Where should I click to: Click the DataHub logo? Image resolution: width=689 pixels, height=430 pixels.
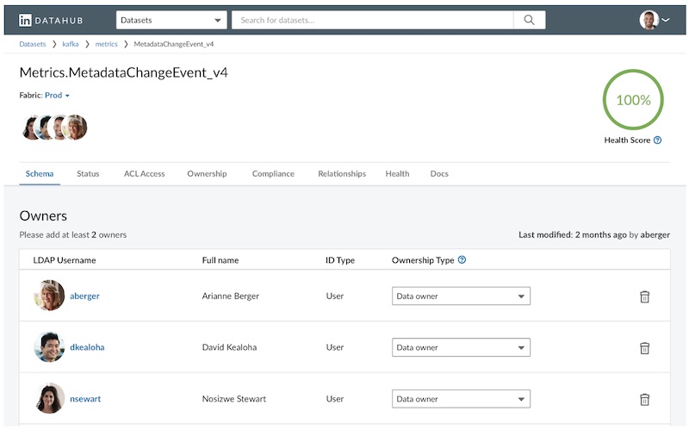pos(53,20)
